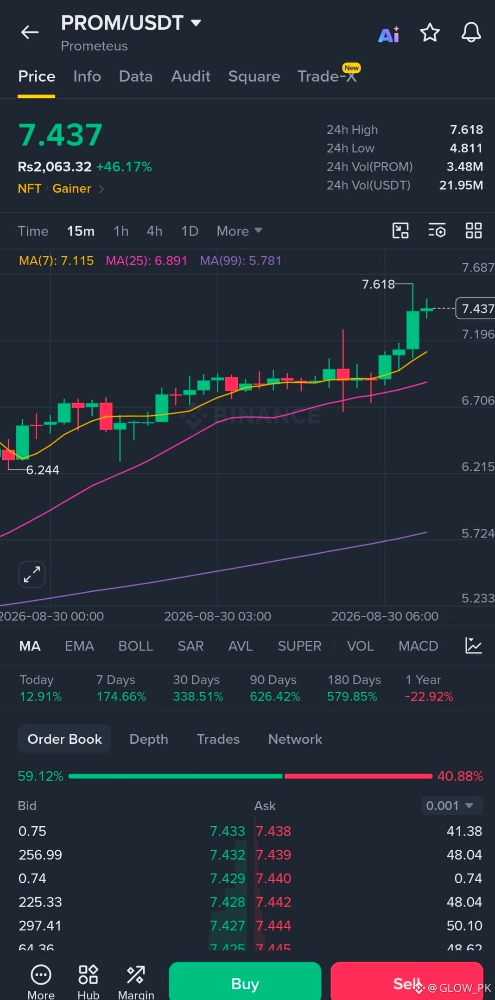495x1000 pixels.
Task: Open the More menu at bottom
Action: [41, 981]
